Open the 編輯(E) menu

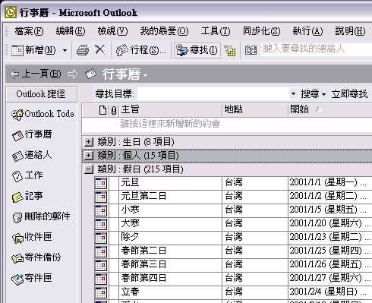[71, 31]
